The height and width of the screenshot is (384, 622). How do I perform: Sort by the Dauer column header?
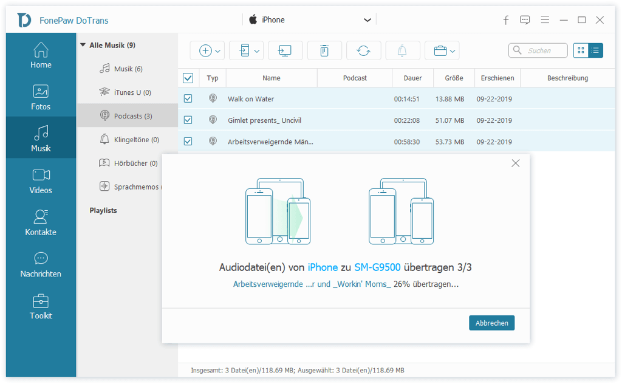[412, 78]
